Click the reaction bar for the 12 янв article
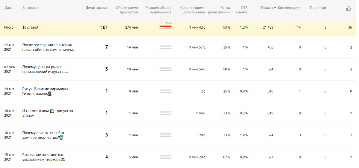Screen dimensions: 359x168 pos(165,47)
